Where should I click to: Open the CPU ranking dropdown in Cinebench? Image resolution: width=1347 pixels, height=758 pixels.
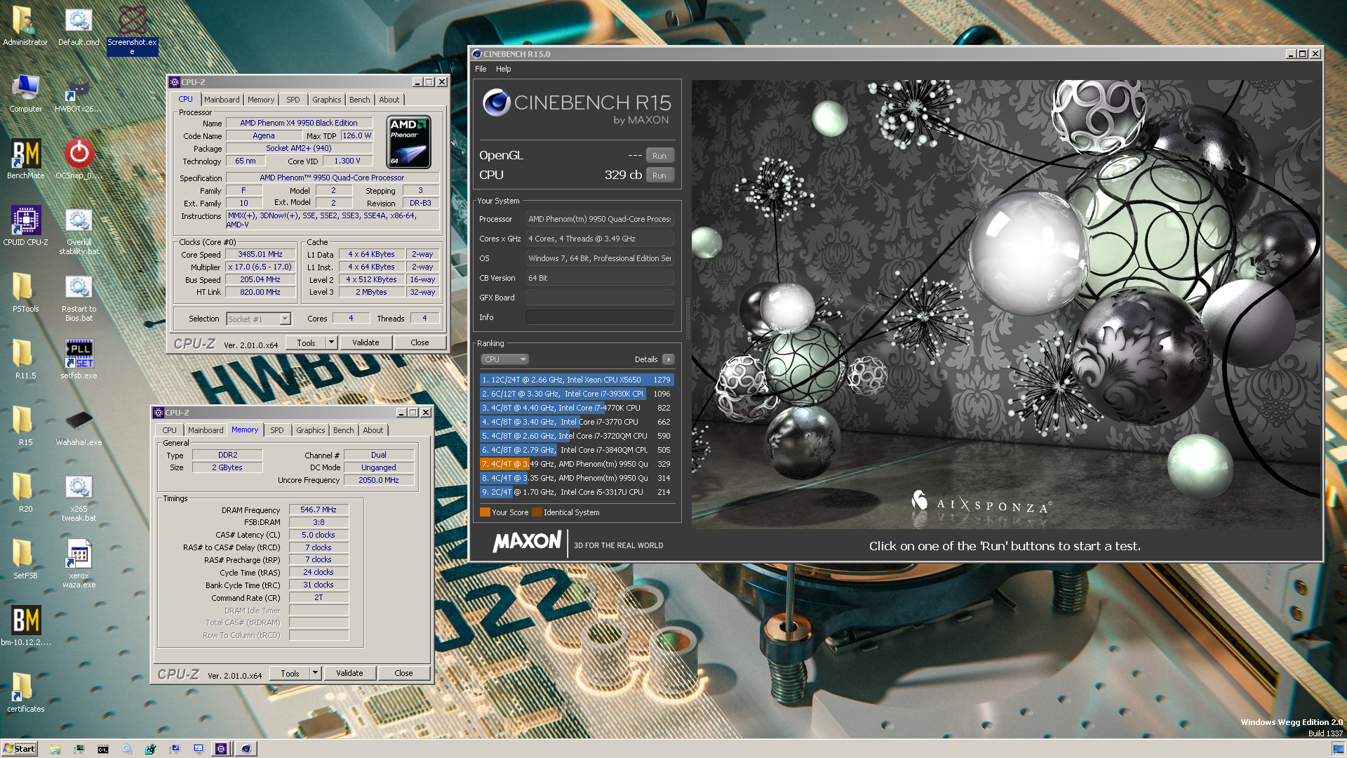point(504,359)
